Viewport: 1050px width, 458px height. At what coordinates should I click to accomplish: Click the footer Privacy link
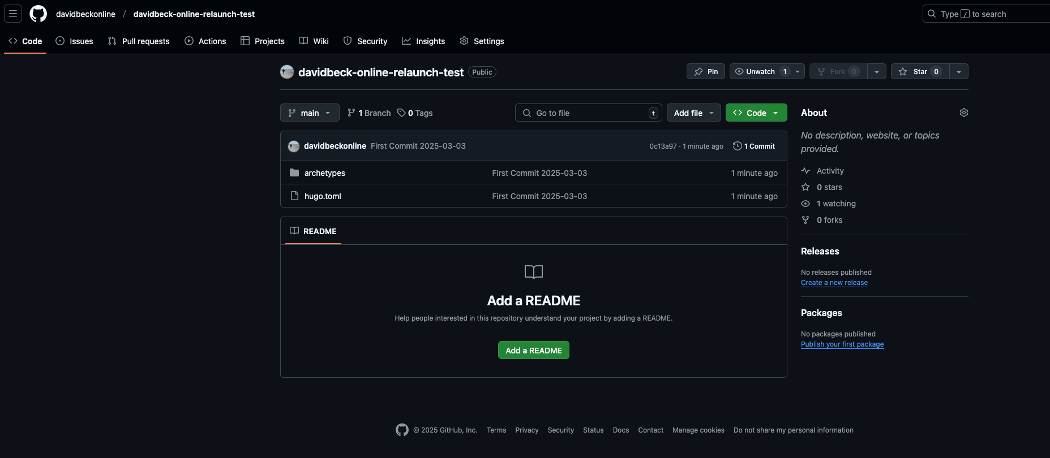coord(527,430)
